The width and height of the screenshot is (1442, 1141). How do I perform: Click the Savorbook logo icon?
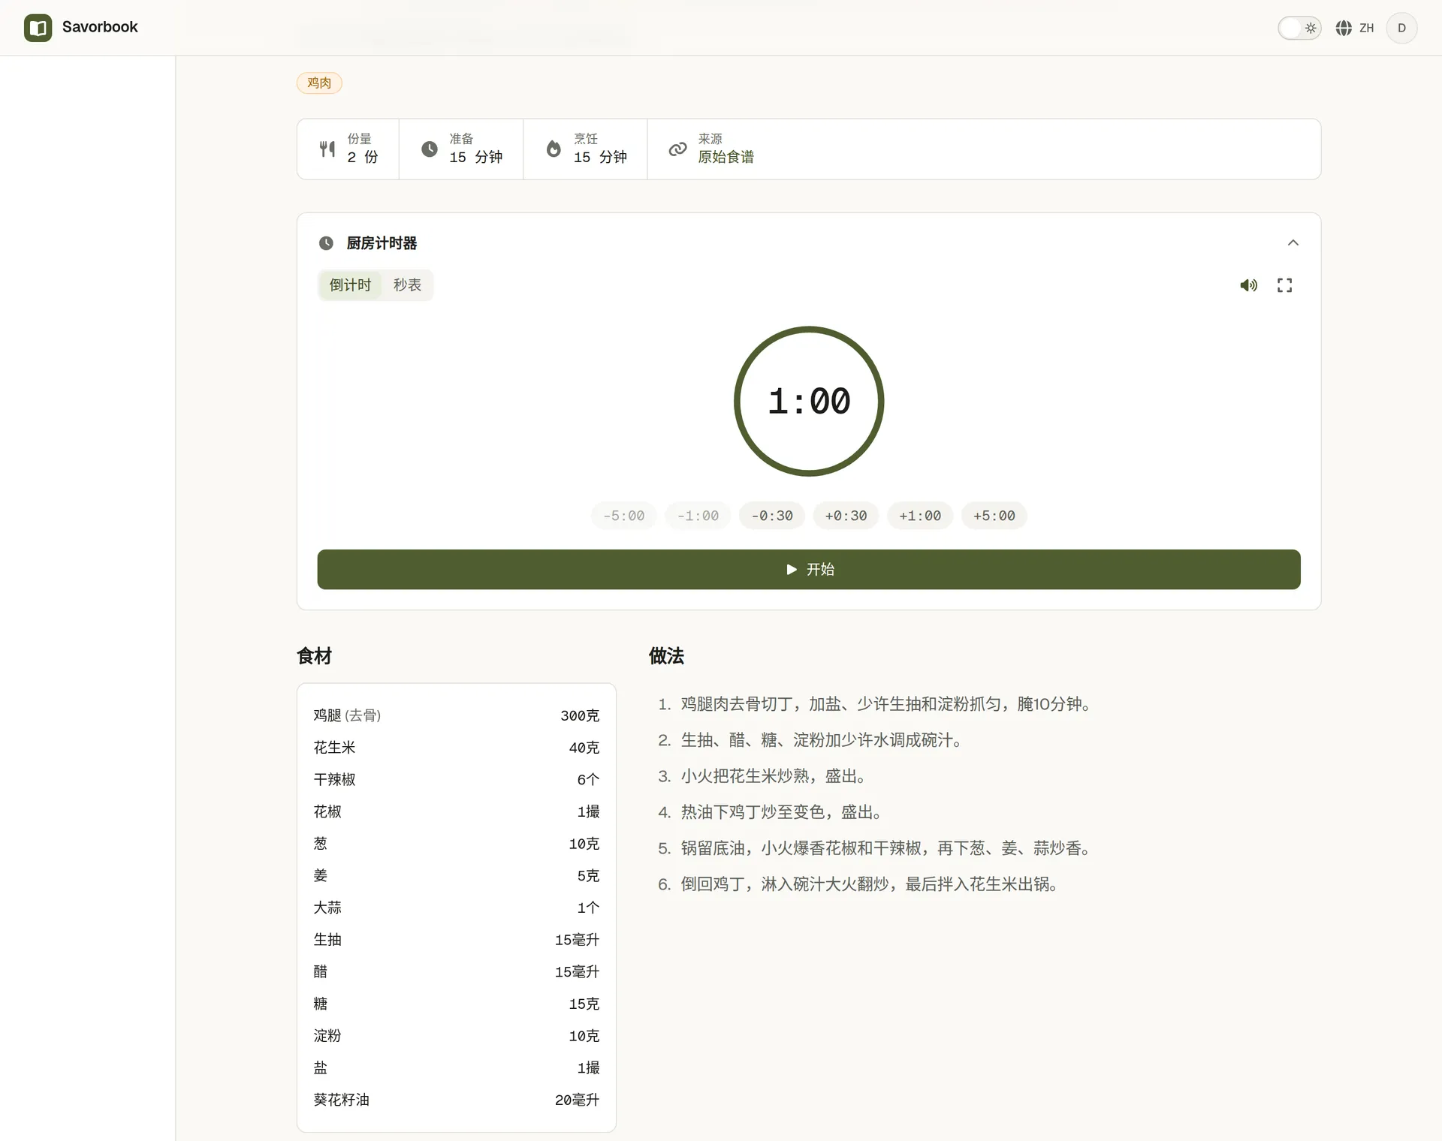click(x=38, y=28)
